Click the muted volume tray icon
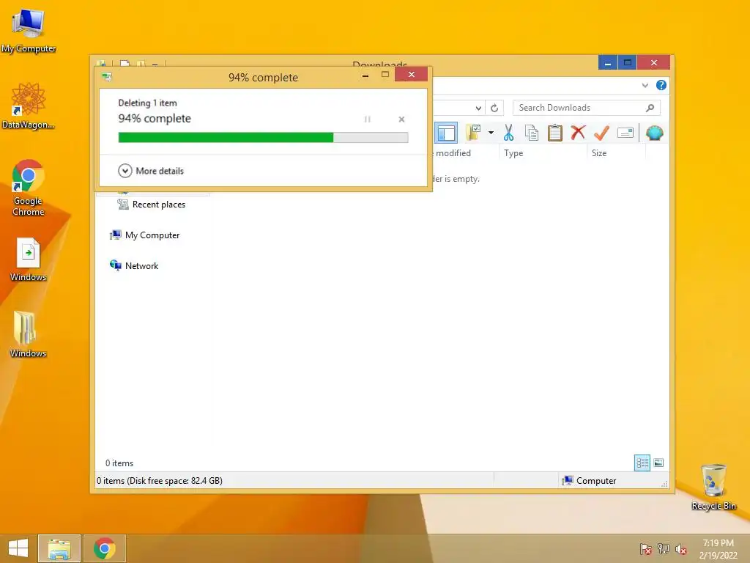This screenshot has width=750, height=563. click(681, 549)
